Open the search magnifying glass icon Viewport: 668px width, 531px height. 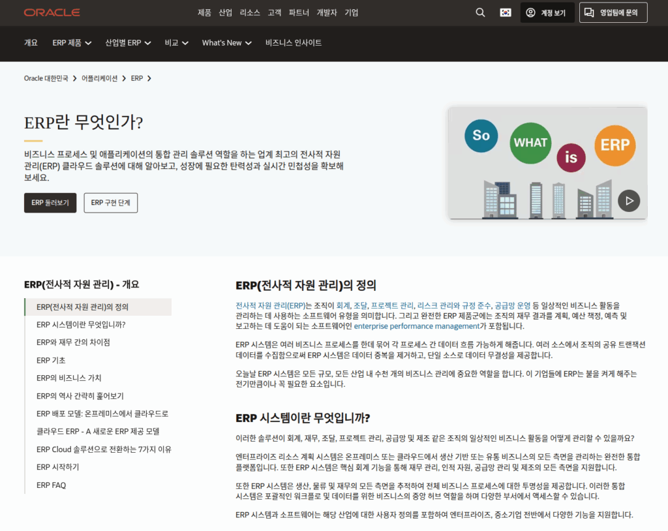[x=480, y=12]
